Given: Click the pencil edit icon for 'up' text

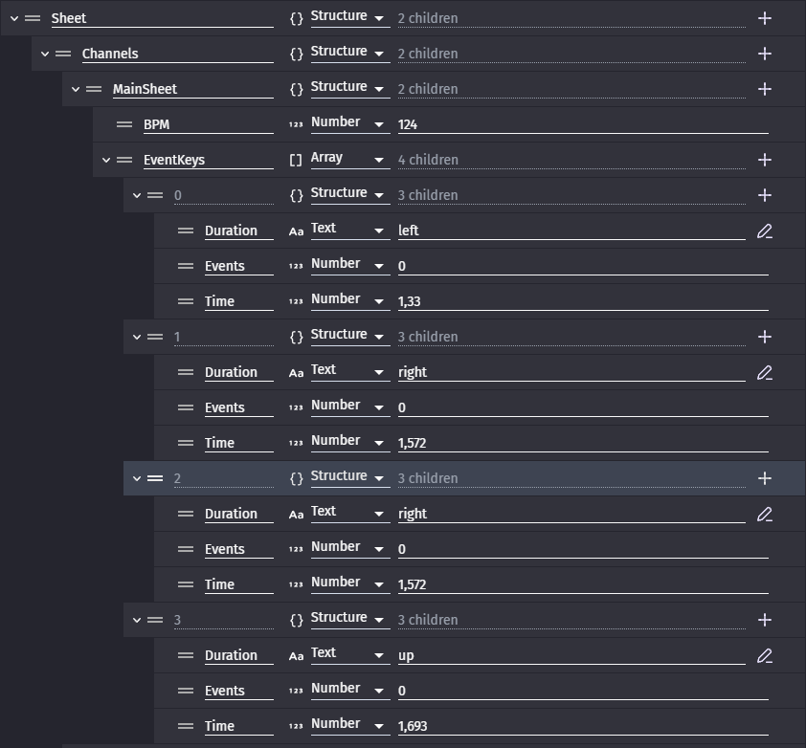Looking at the screenshot, I should 764,655.
